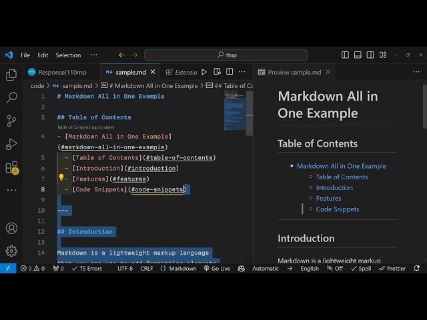Open the Explorer view in activity bar

(x=11, y=75)
